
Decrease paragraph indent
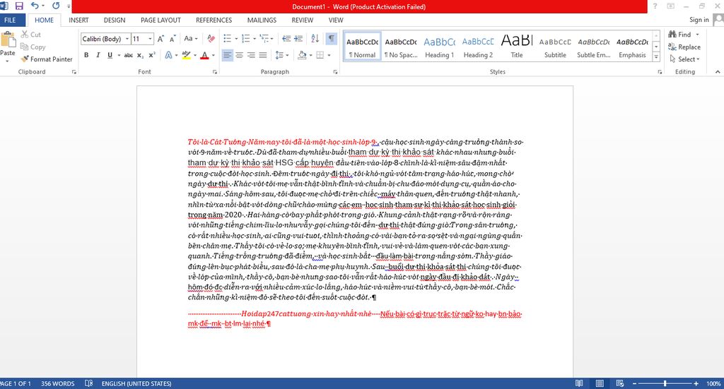pos(286,39)
